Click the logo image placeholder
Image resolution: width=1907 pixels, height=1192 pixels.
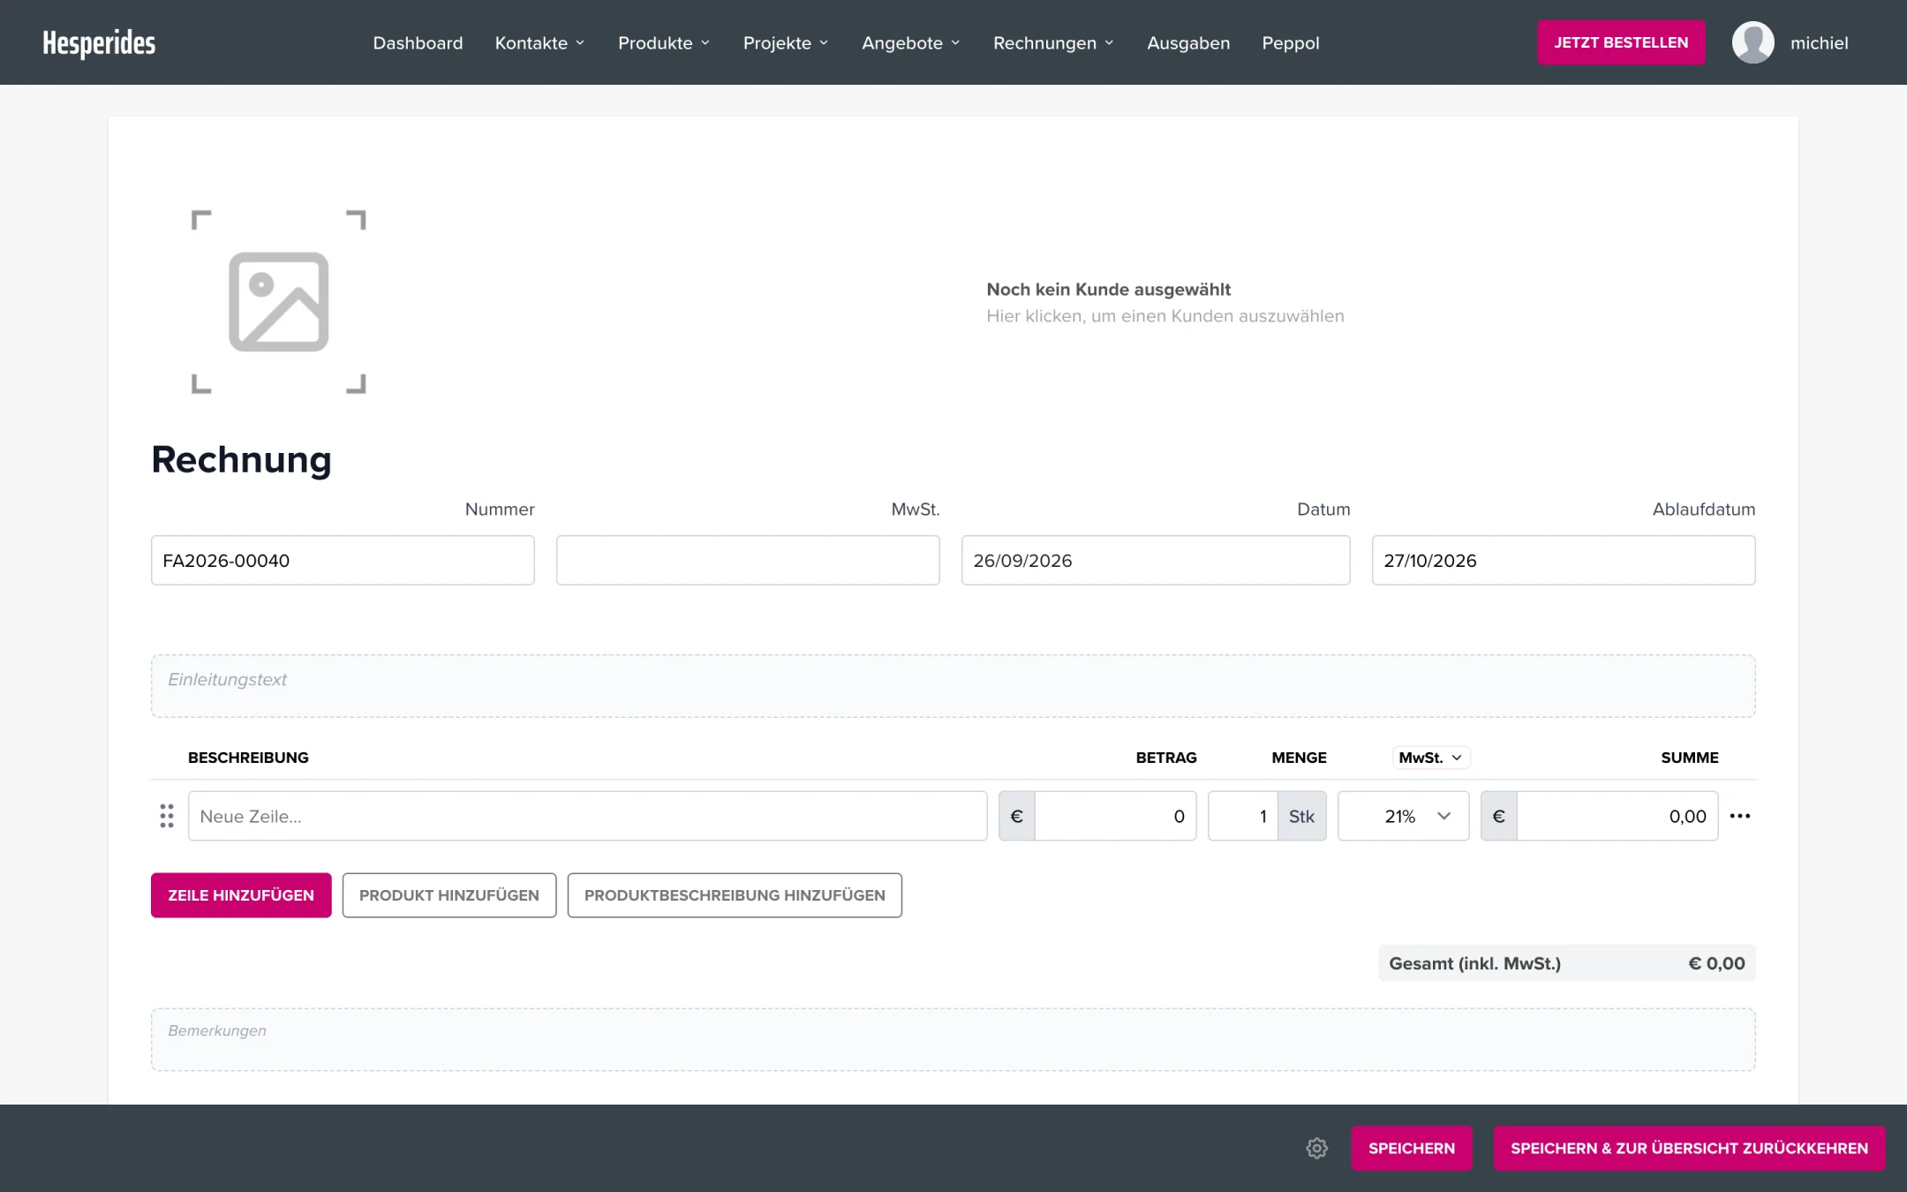point(279,302)
